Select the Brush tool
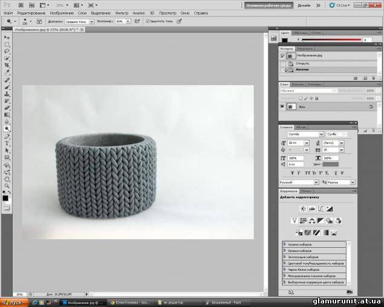Image resolution: width=384 pixels, height=307 pixels. 7,88
